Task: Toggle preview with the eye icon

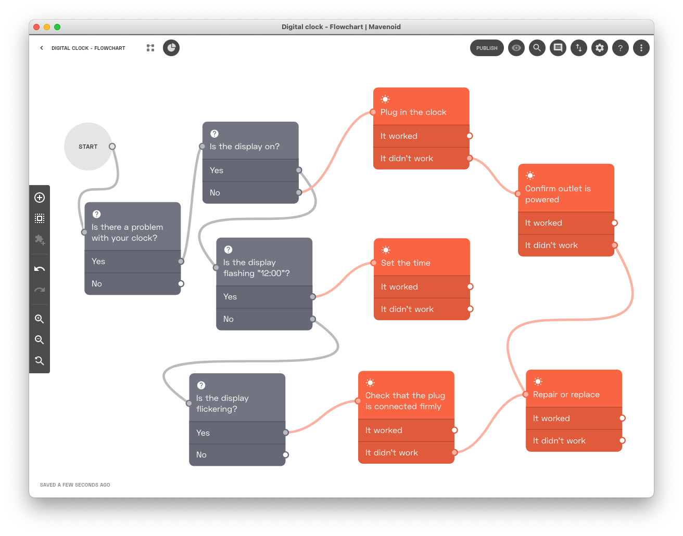Action: point(516,48)
